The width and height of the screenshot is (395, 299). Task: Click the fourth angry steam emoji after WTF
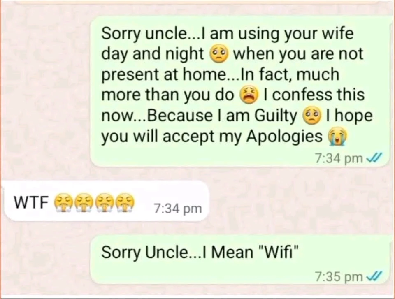click(126, 203)
